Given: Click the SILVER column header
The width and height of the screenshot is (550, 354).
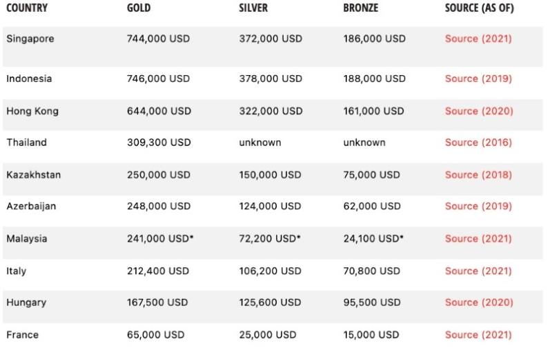Looking at the screenshot, I should point(253,8).
